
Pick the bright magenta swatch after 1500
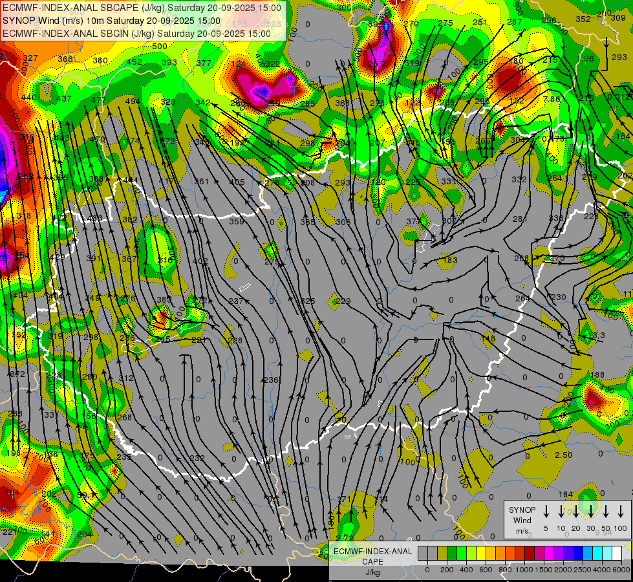[549, 553]
